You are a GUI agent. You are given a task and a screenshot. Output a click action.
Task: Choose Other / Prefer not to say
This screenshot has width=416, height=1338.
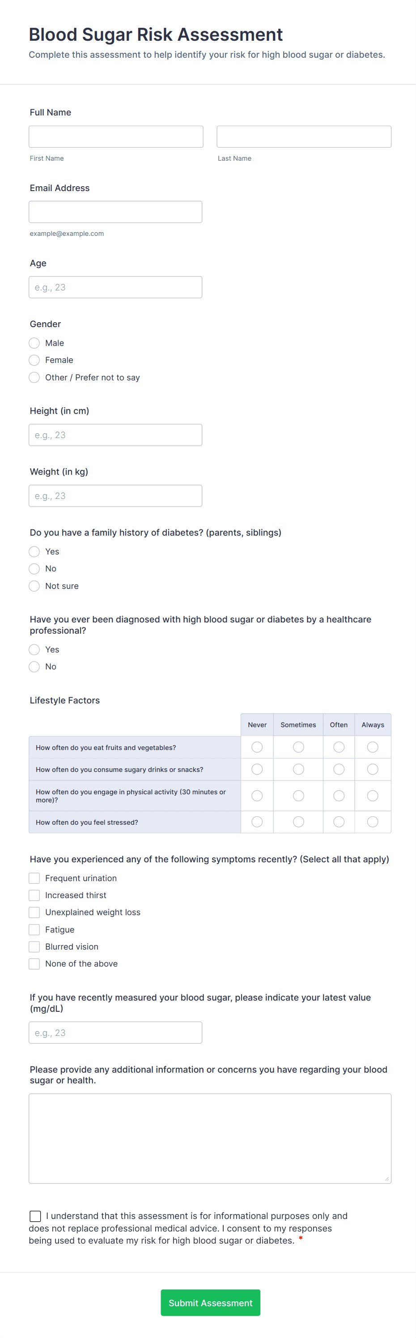(34, 377)
